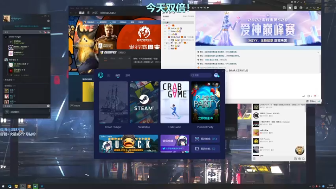The width and height of the screenshot is (336, 189).
Task: Open the My Games (65) button
Action: point(205,139)
